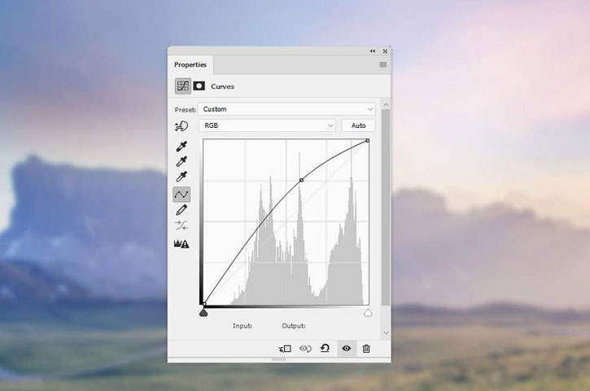Click the Curves title text
The height and width of the screenshot is (391, 590).
pos(223,86)
